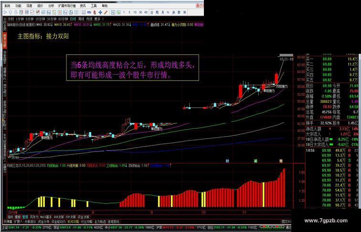Switch to the 5分钟 chart tab
Screen dimensions: 361x232
(x=30, y=19)
